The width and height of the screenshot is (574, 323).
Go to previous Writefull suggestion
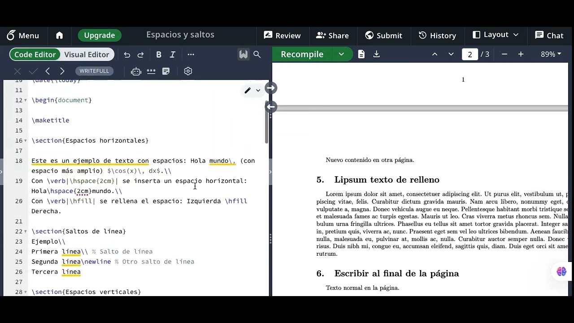pyautogui.click(x=48, y=71)
